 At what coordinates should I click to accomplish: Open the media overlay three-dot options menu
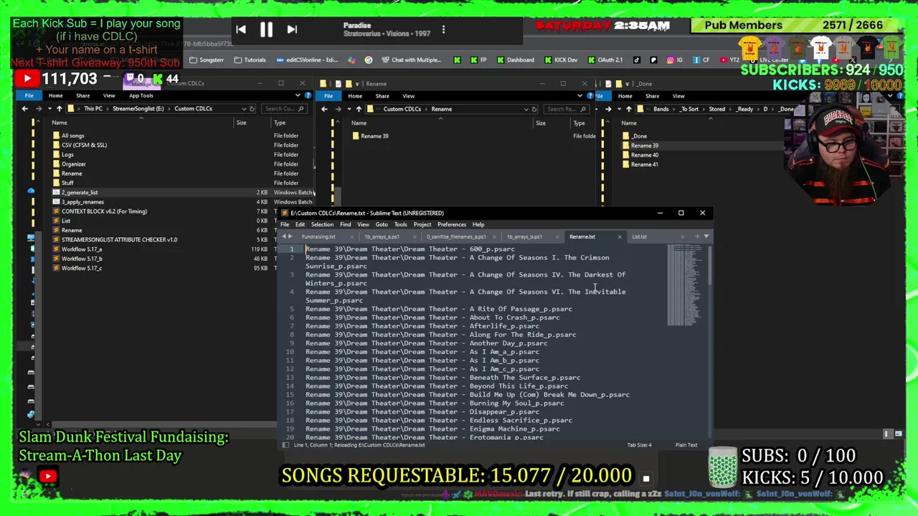coord(443,29)
